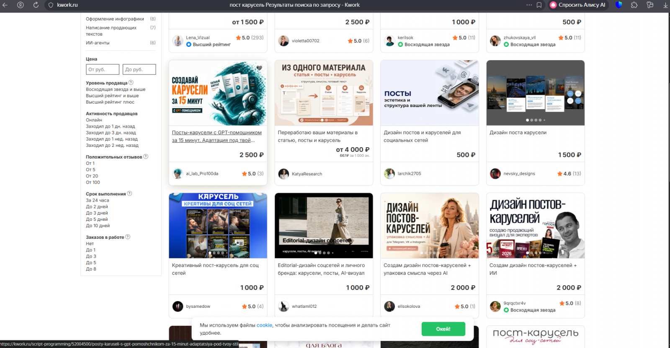Image resolution: width=670 pixels, height=348 pixels.
Task: Add the GPT-помощником kwork to favorites with the heart
Action: pos(259,68)
